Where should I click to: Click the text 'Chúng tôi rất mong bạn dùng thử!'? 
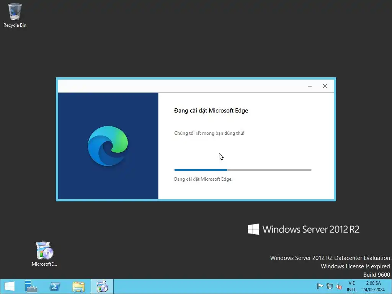point(209,133)
